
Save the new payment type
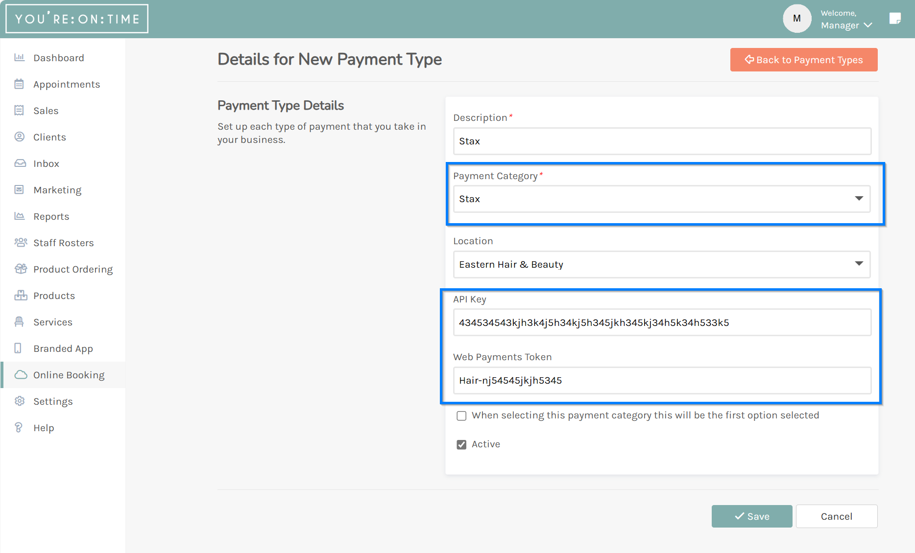751,516
